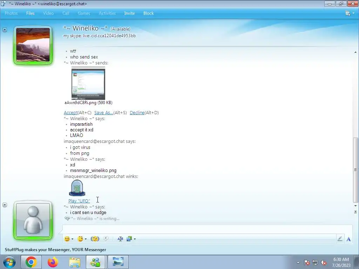The width and height of the screenshot is (359, 269).
Task: Click the Save As... link
Action: 104,112
